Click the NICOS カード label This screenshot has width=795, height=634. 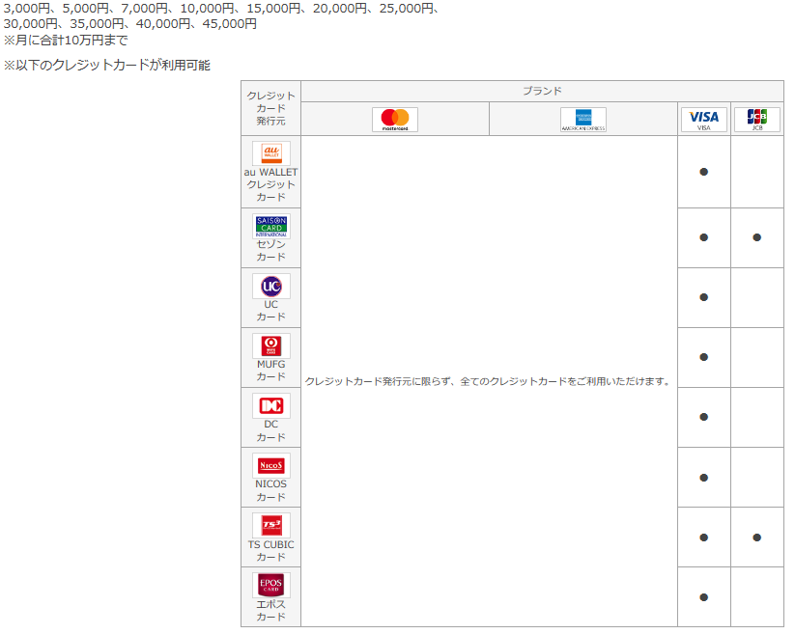(x=270, y=490)
